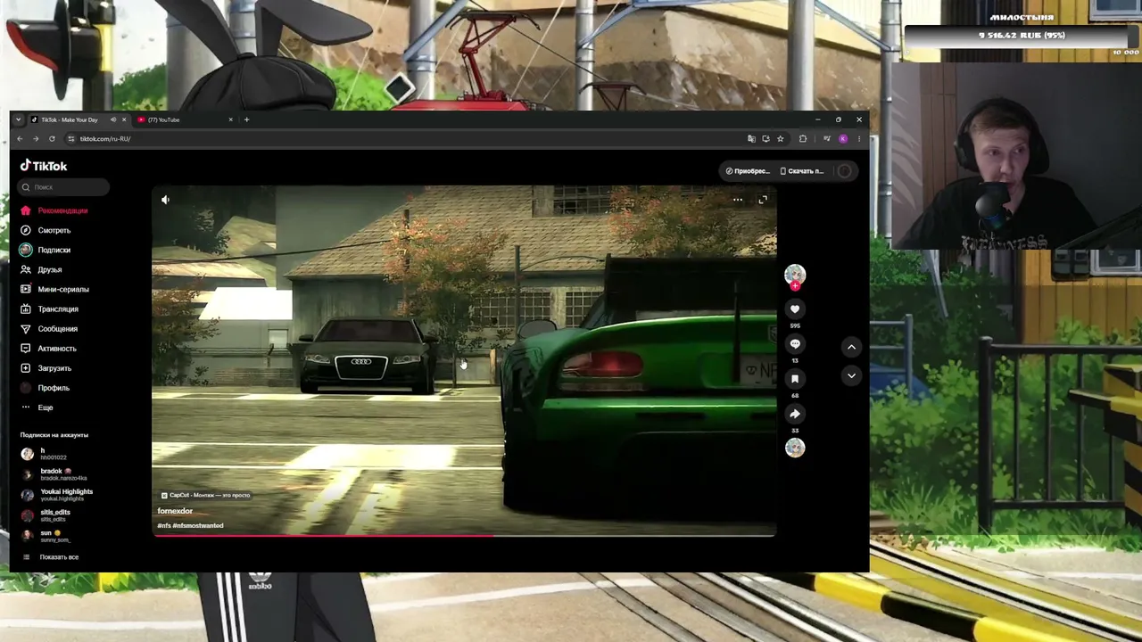This screenshot has height=642, width=1142.
Task: Open the TikTok account avatar menu
Action: coord(844,171)
